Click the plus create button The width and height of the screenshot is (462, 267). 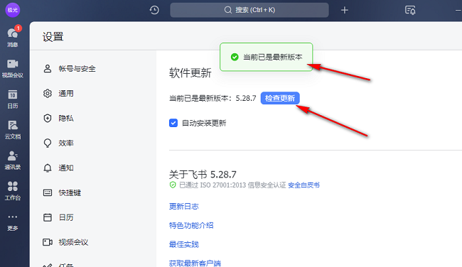coord(345,10)
